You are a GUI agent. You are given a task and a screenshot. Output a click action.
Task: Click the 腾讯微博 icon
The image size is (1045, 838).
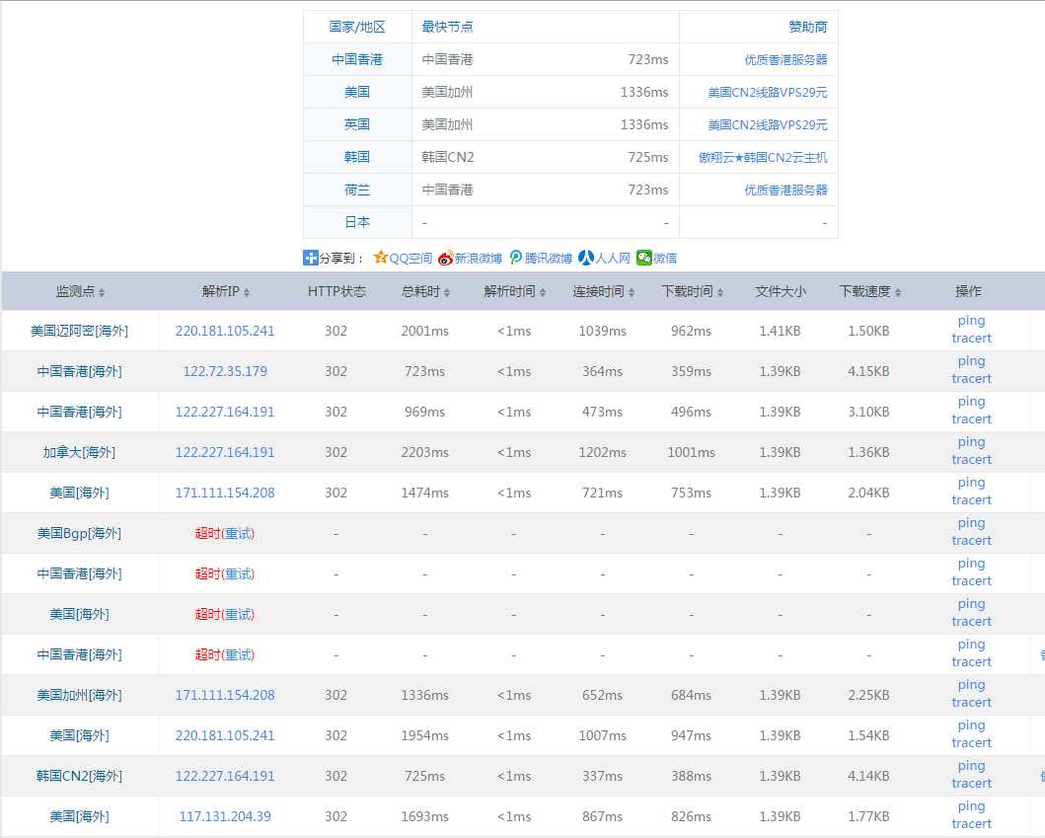tap(516, 258)
